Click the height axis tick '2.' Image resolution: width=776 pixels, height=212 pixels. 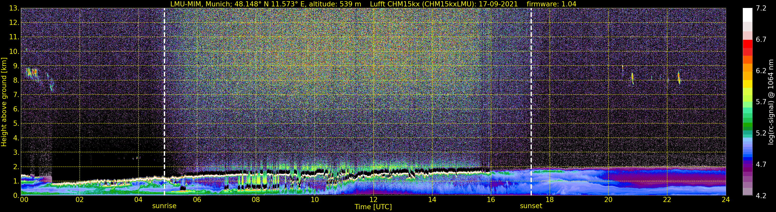click(x=16, y=167)
